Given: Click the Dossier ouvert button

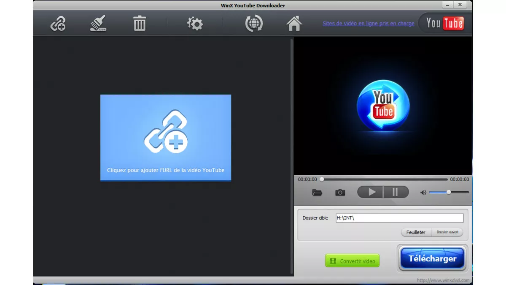Looking at the screenshot, I should tap(447, 232).
